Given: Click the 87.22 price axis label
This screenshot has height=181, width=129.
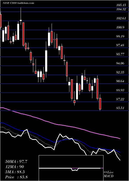Looking at the screenshot, I should pos(120,99).
